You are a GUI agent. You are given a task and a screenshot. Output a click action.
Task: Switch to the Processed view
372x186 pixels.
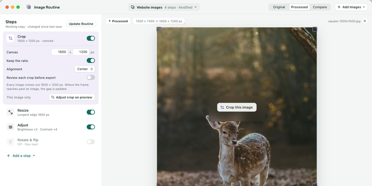point(299,7)
